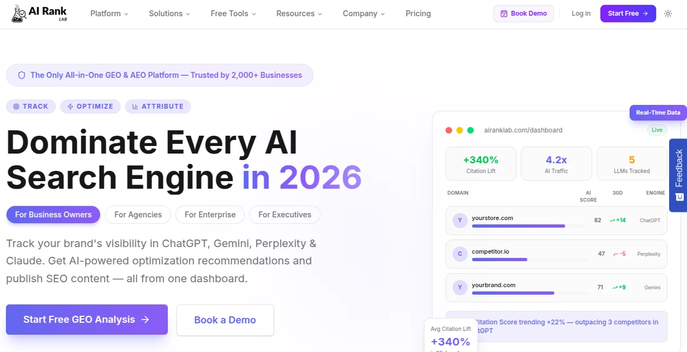The image size is (687, 352).
Task: Click the TRACK target icon badge
Action: click(x=31, y=107)
